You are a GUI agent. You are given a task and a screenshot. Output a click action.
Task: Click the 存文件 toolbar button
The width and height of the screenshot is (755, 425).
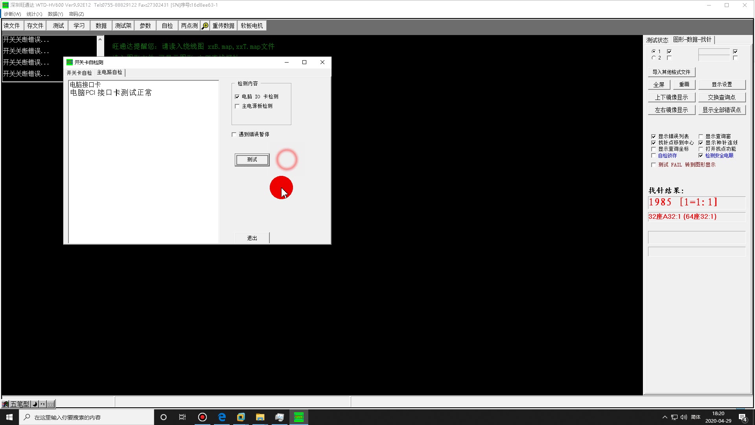(x=35, y=26)
